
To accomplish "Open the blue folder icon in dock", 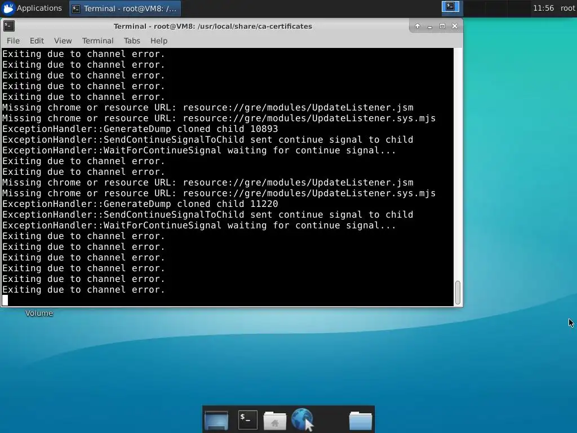I will 360,421.
